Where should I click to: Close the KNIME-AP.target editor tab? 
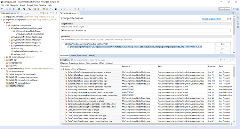click(x=78, y=13)
